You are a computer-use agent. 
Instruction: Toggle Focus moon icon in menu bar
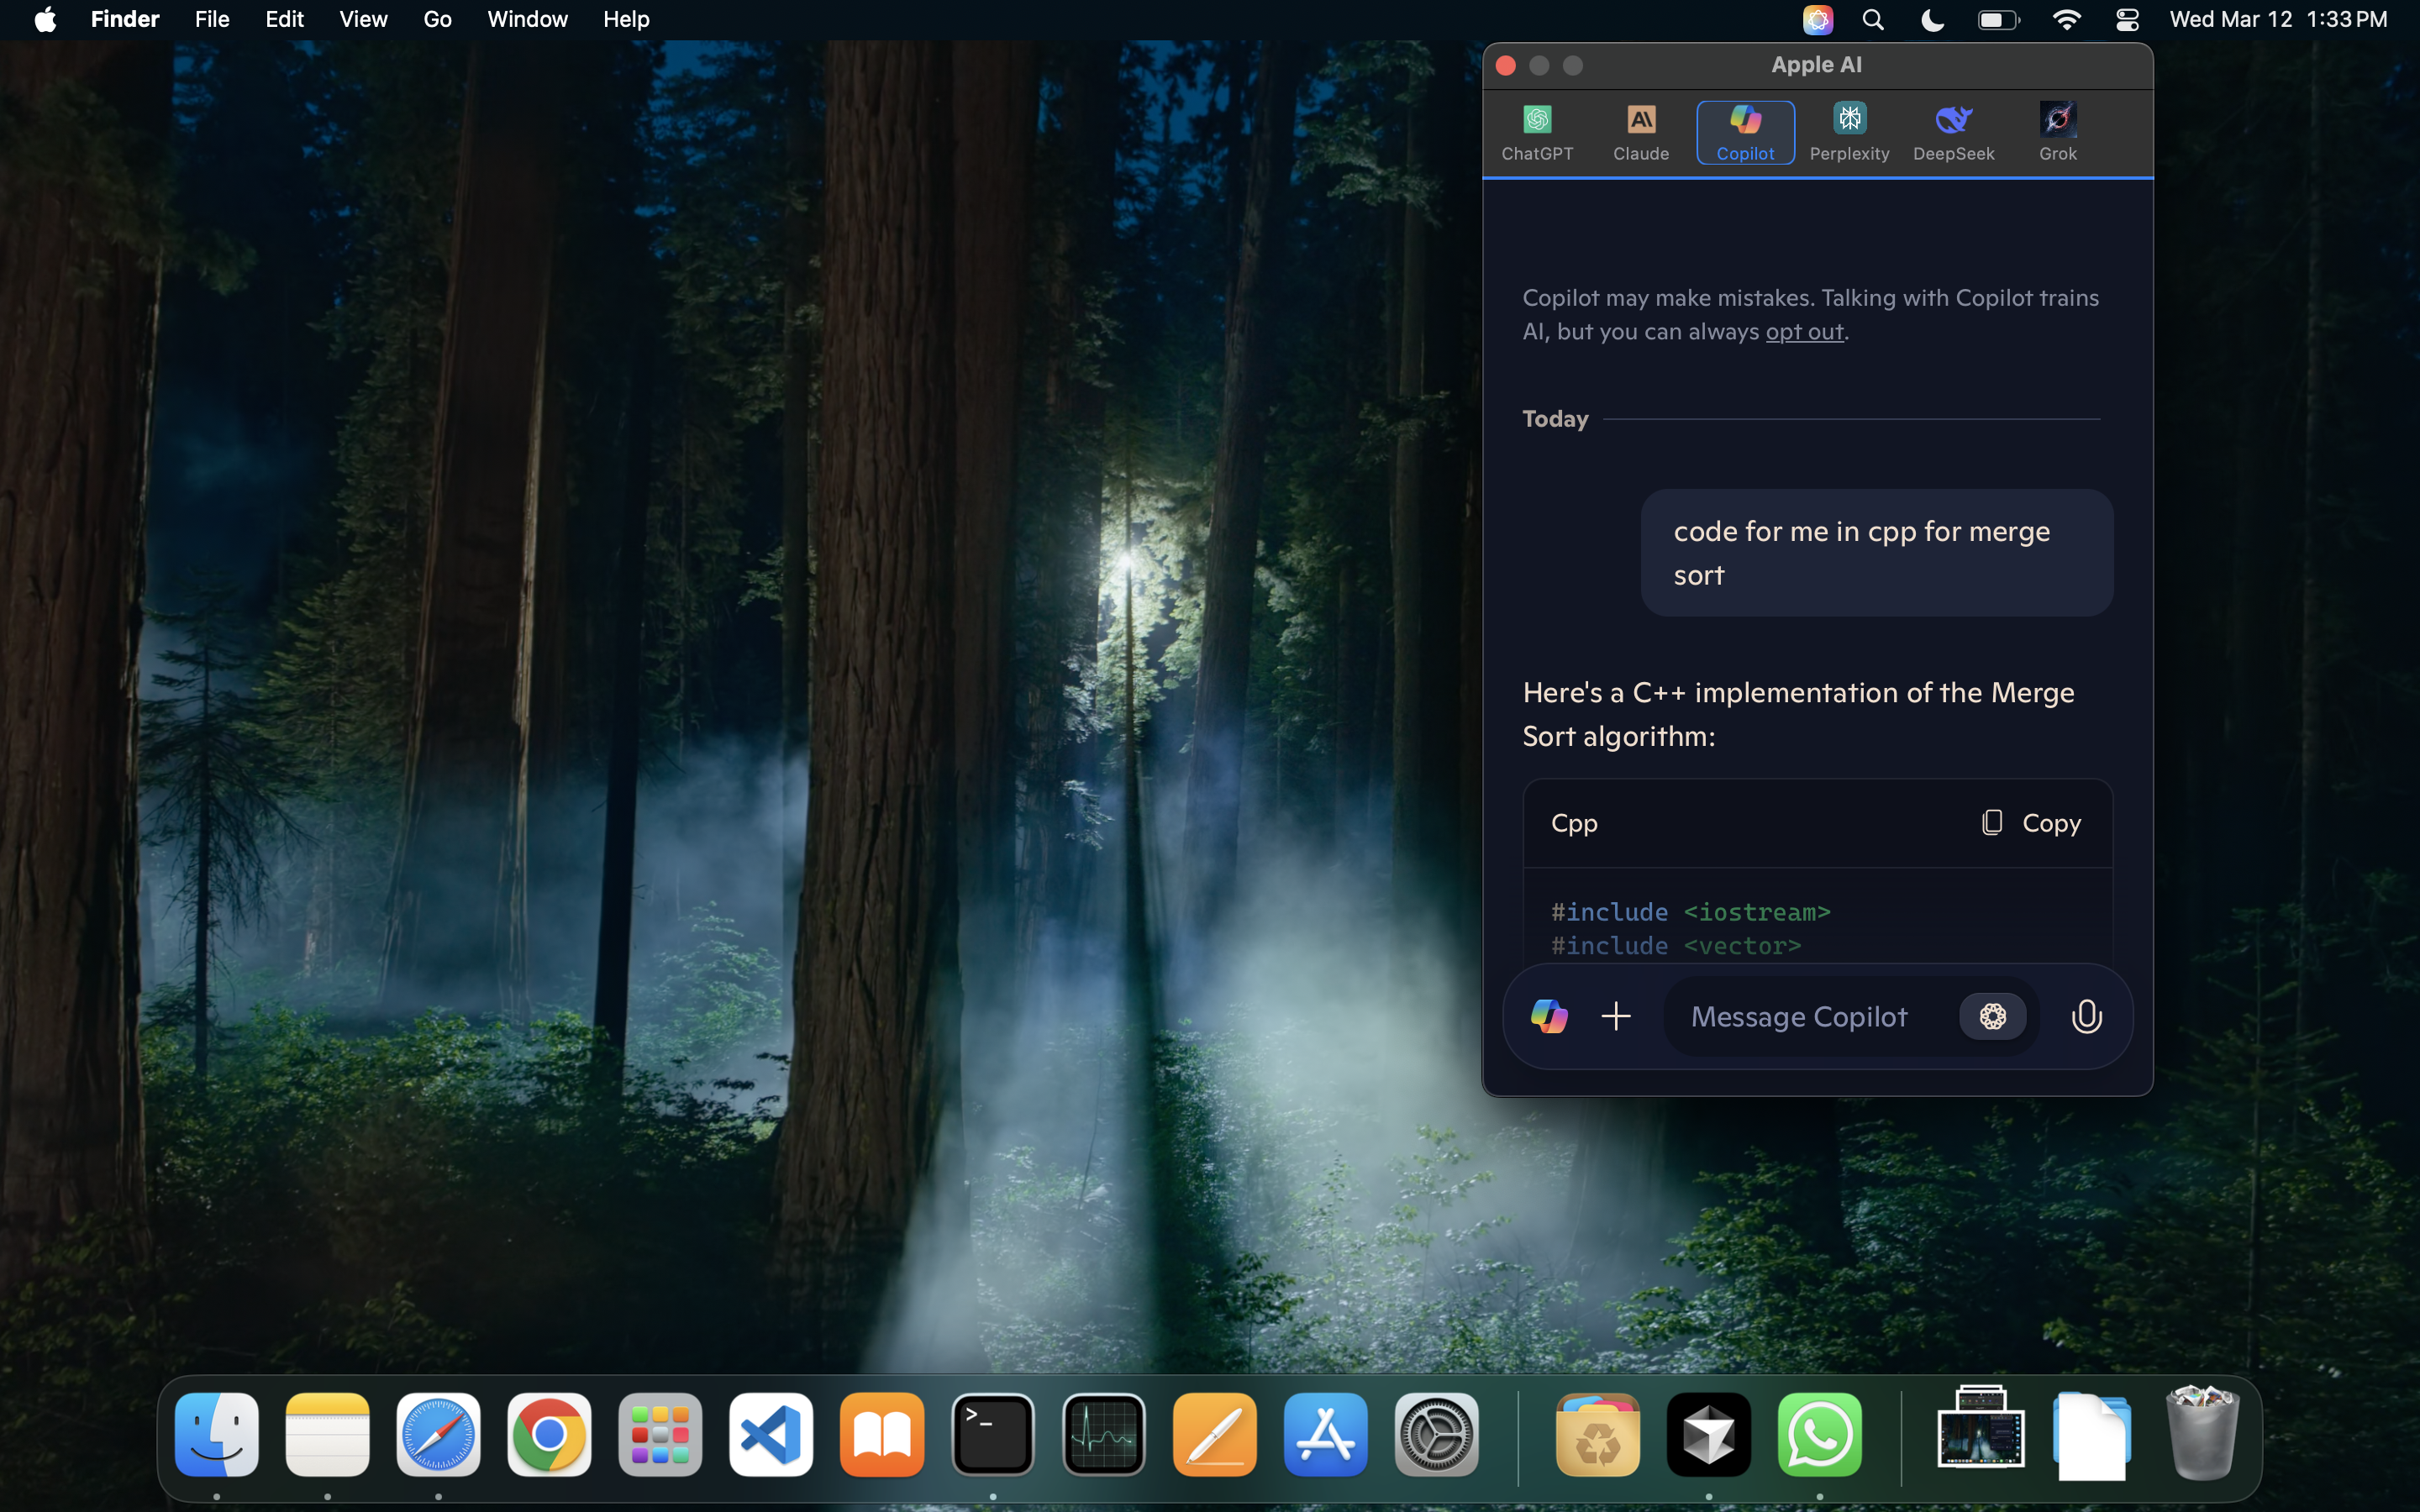[x=1932, y=20]
